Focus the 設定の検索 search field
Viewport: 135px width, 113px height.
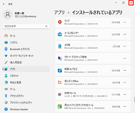click(x=26, y=26)
